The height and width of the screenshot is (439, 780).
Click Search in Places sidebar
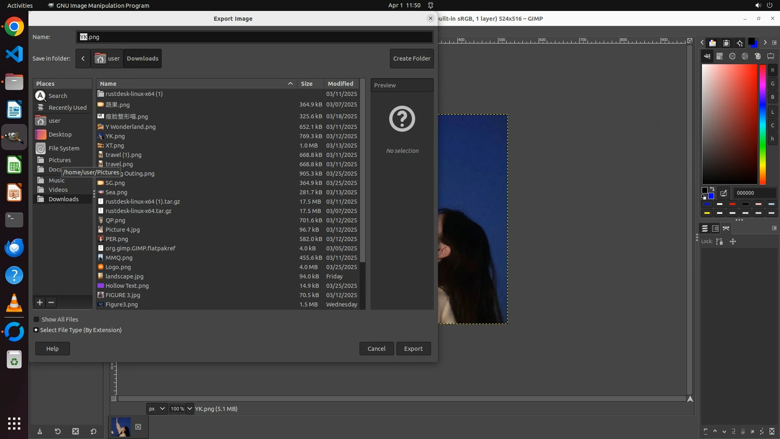click(x=58, y=96)
